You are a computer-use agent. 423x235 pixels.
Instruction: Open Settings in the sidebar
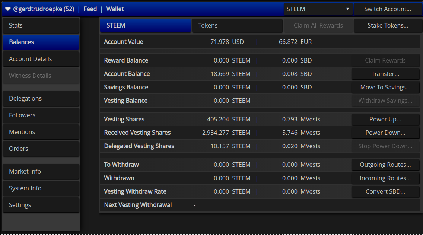(41, 205)
